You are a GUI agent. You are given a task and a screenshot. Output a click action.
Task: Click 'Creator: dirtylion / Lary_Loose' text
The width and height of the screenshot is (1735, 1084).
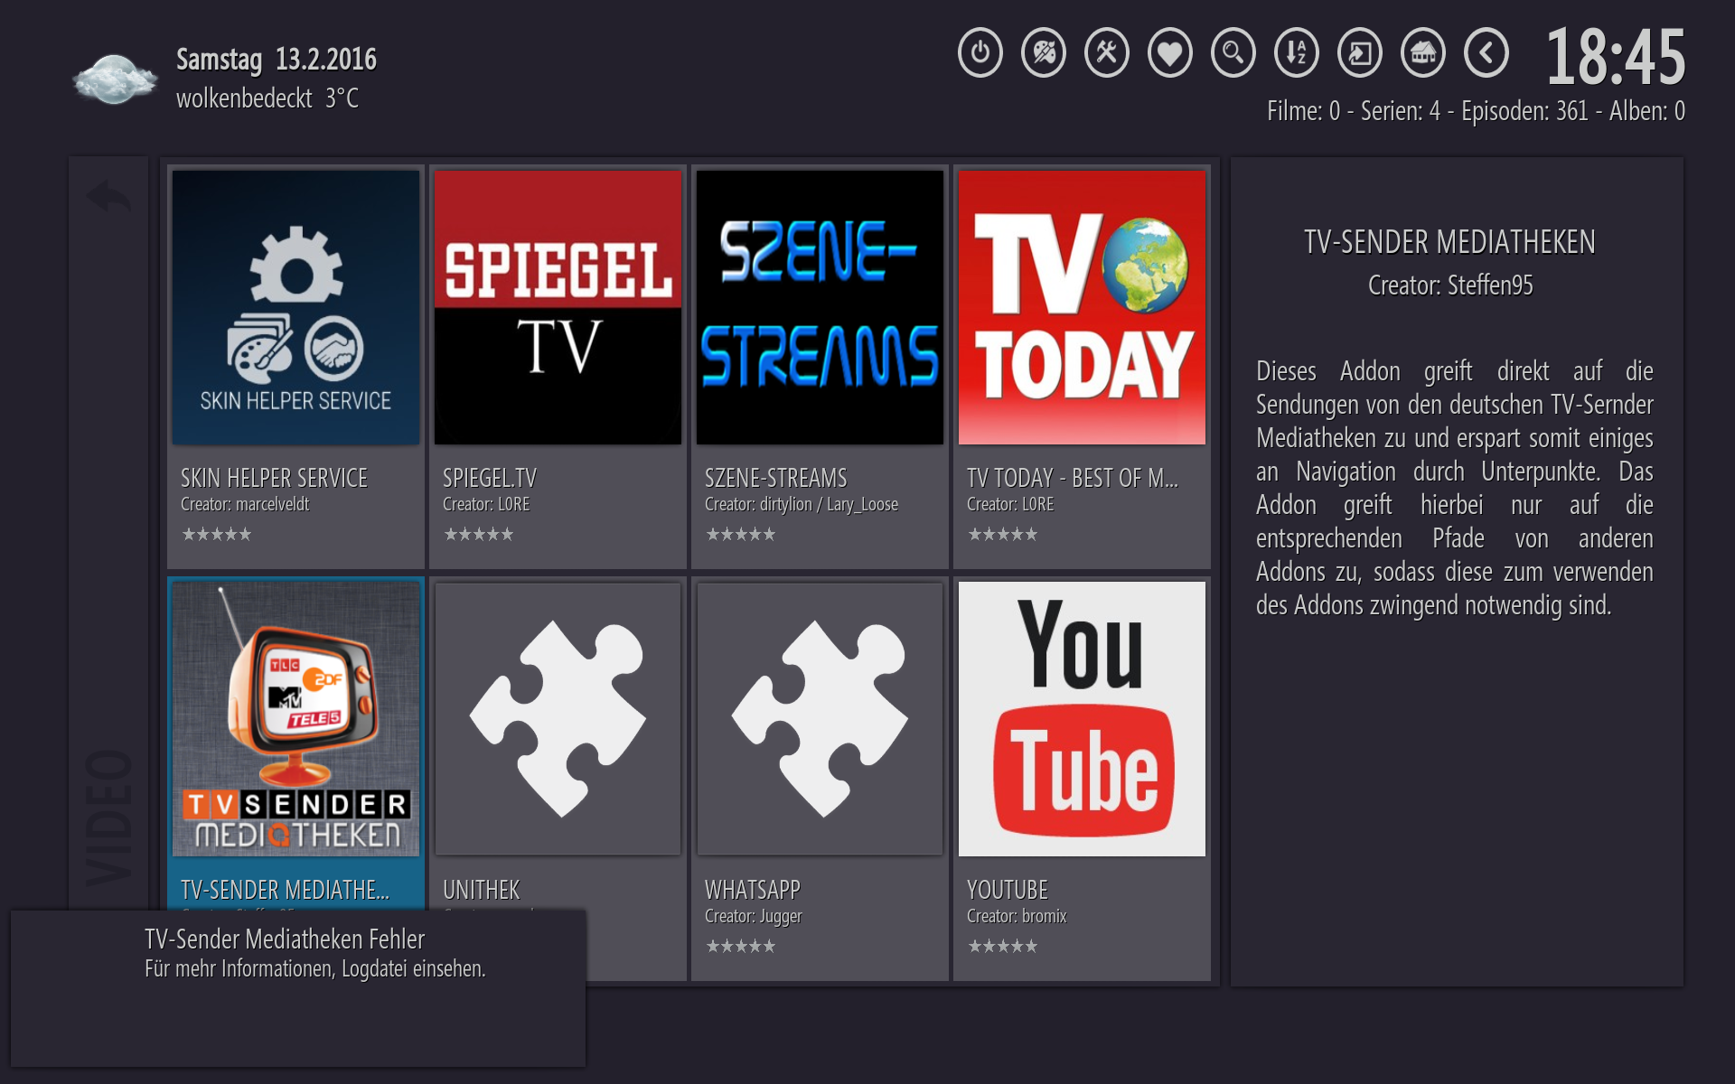click(x=802, y=504)
